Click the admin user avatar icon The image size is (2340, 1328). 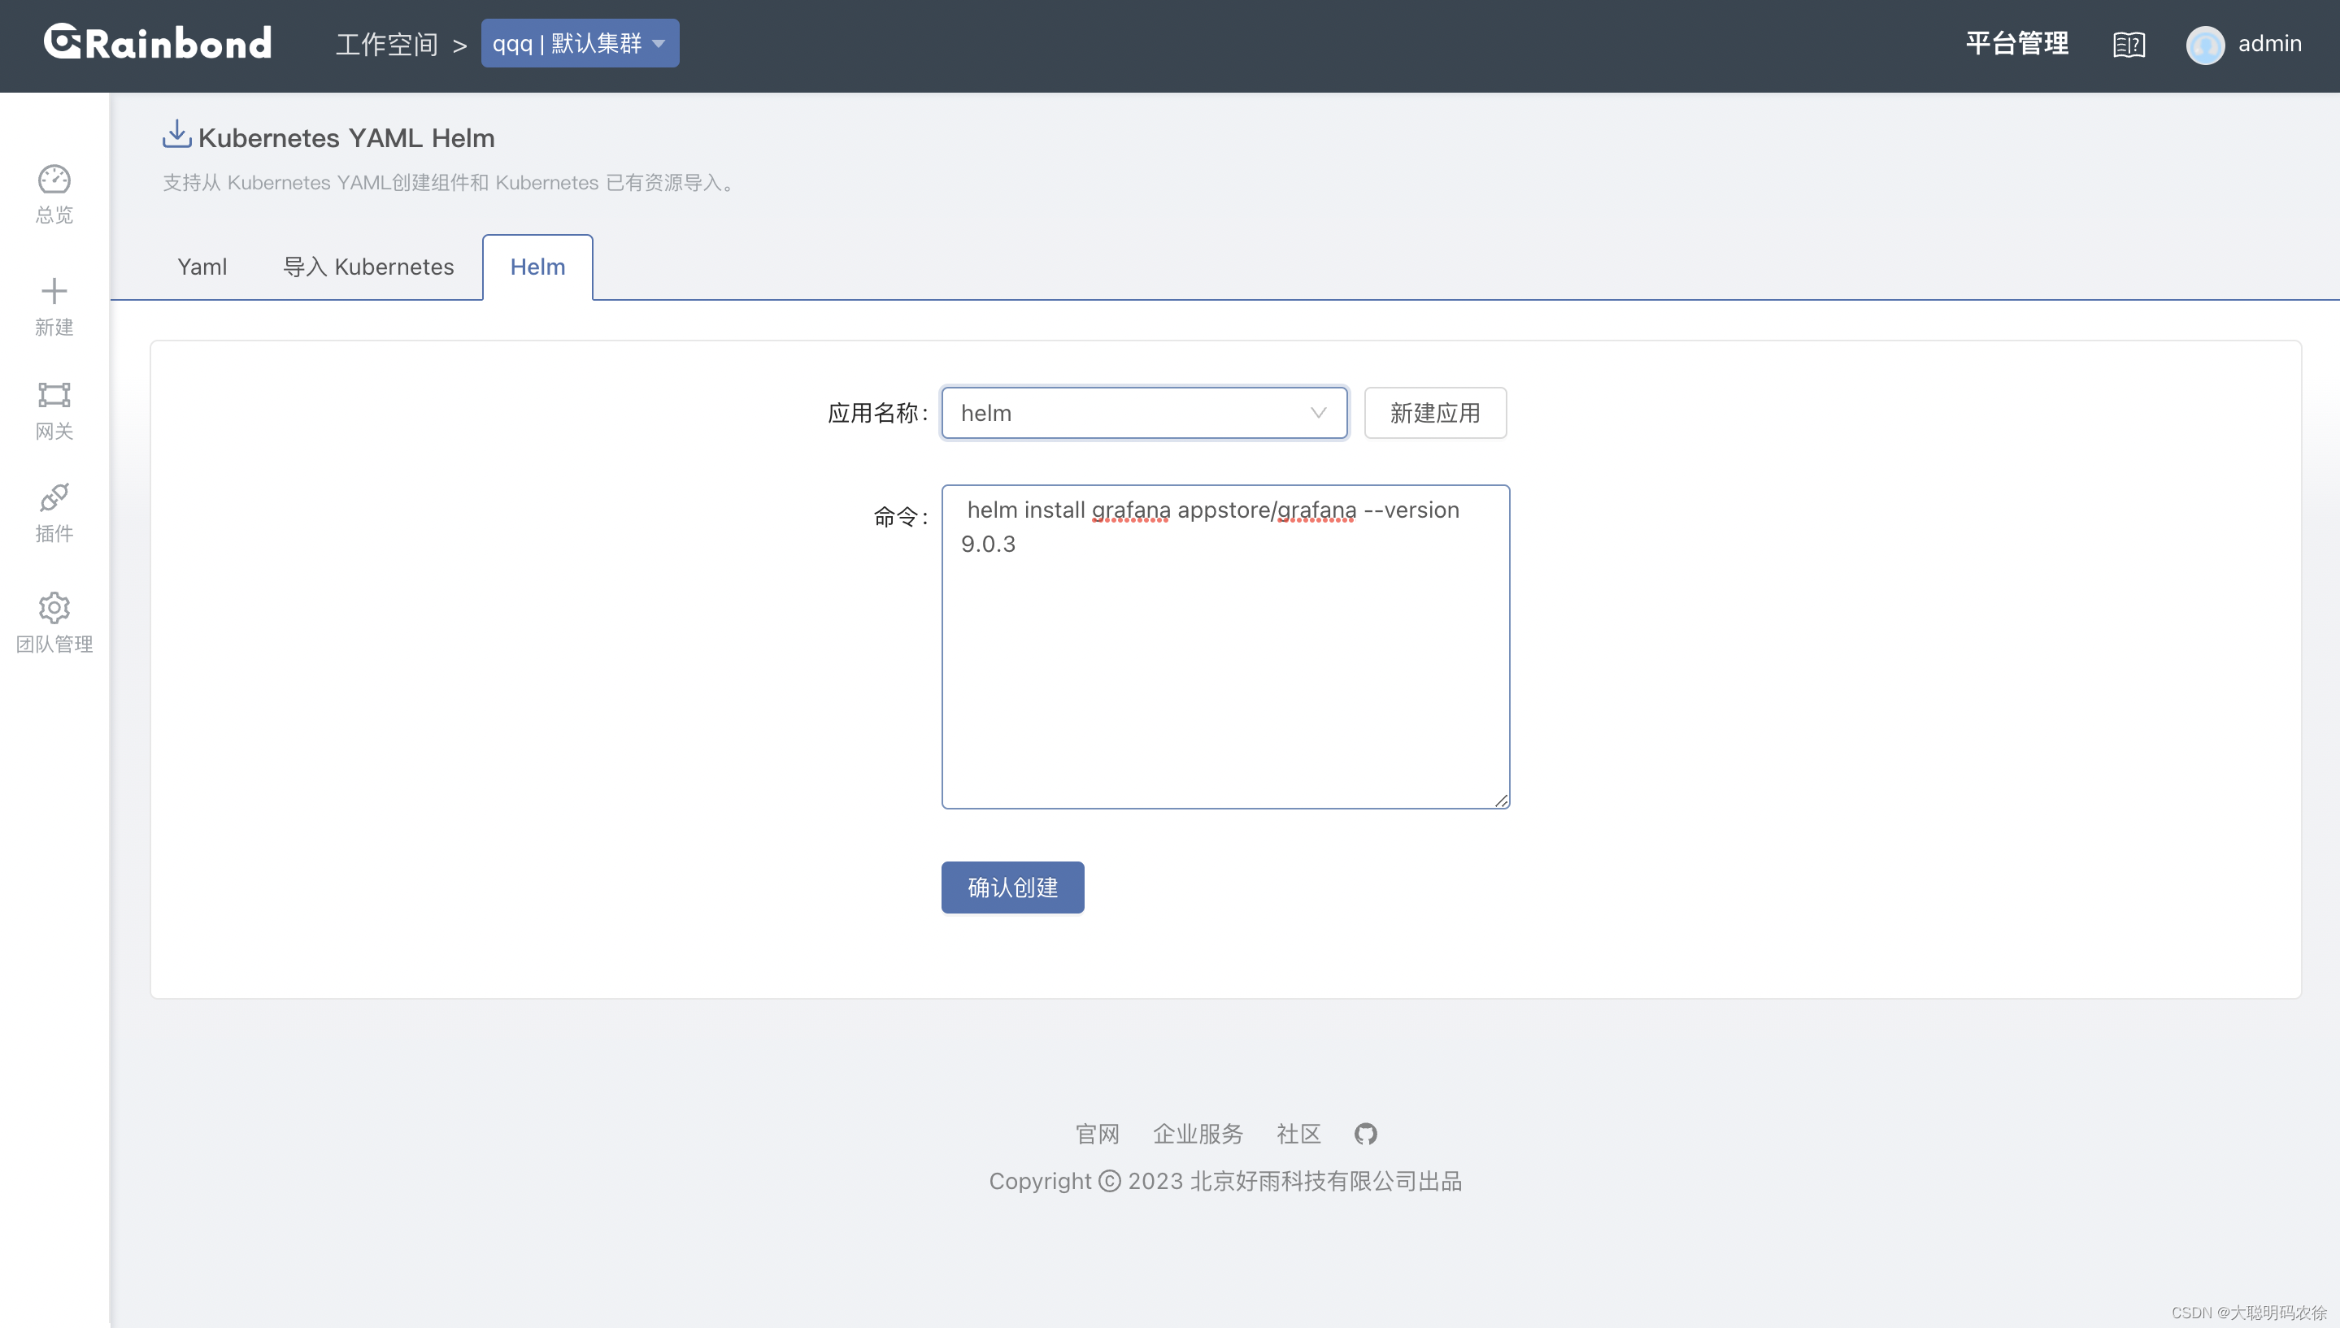2205,45
